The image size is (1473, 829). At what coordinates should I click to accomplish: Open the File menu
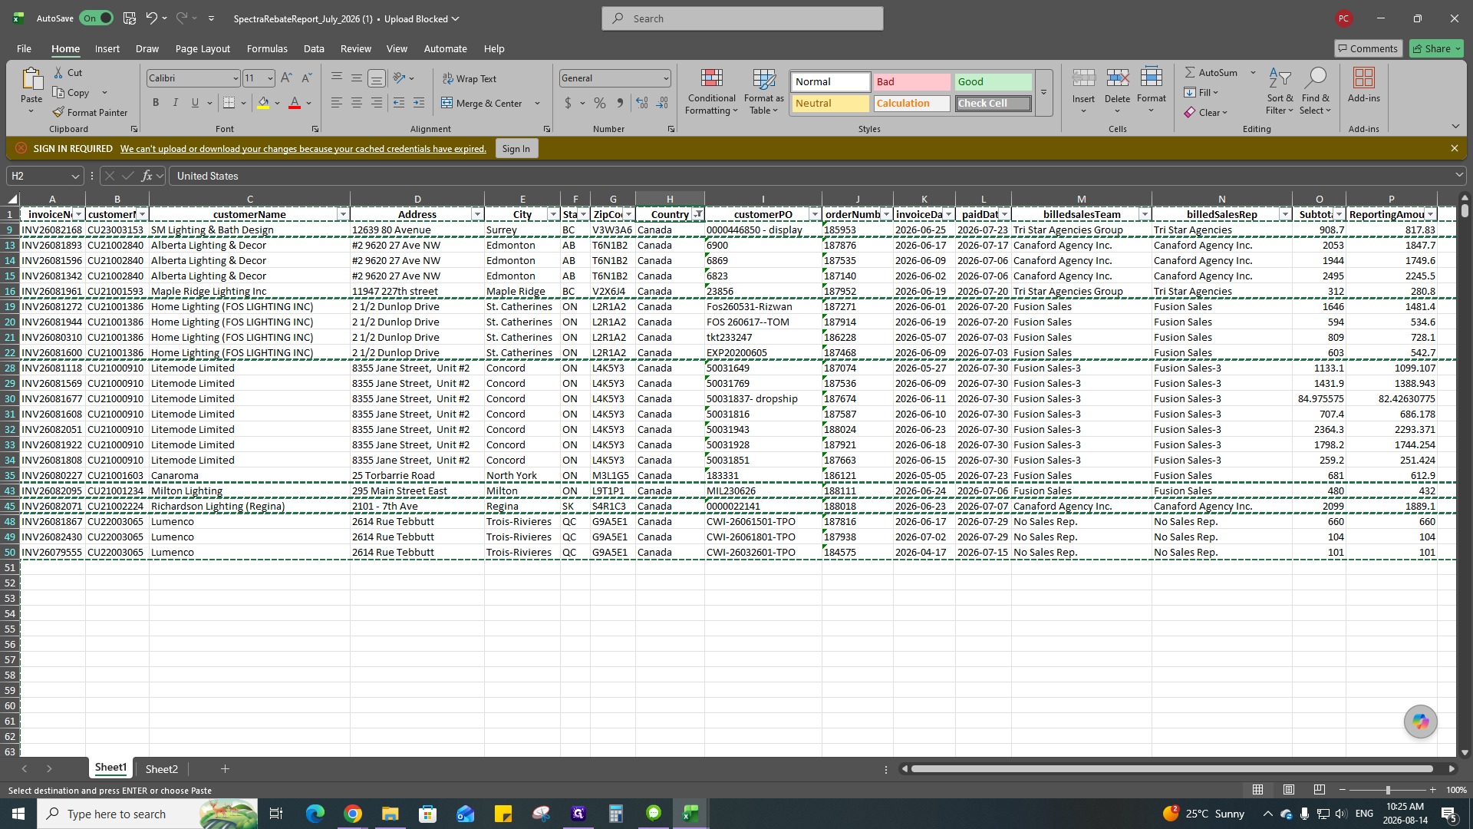coord(24,48)
